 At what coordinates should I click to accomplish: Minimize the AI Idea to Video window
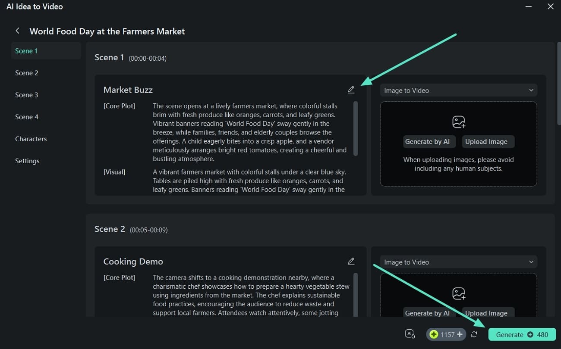tap(529, 6)
